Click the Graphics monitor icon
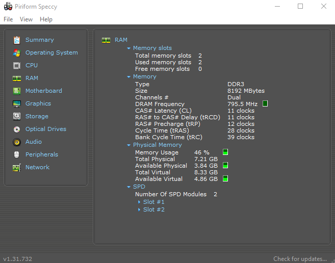Screen dimensions: 335x263 click(17, 104)
